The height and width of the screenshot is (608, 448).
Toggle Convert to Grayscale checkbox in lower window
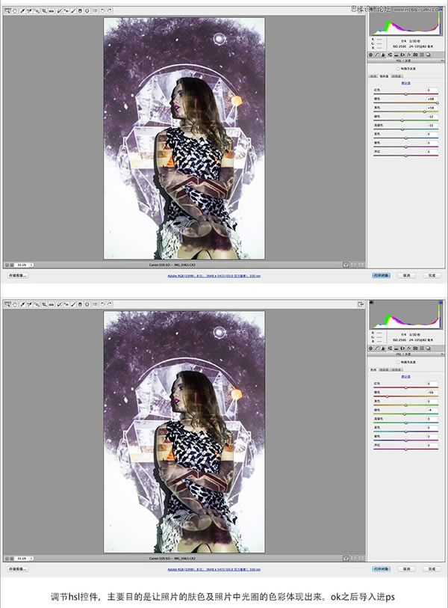[398, 362]
